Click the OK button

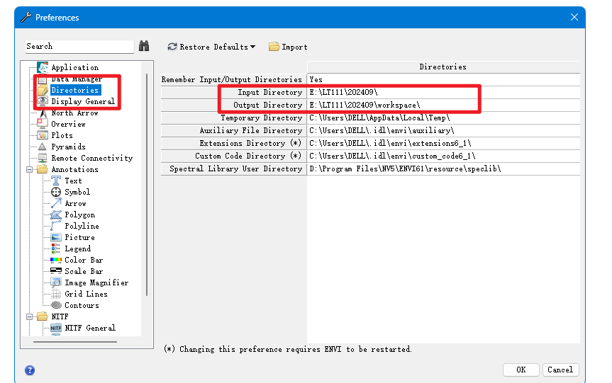click(x=521, y=370)
